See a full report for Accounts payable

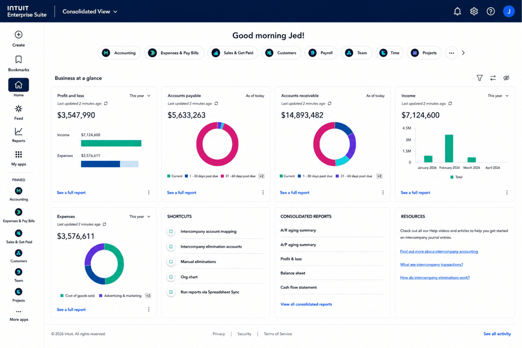pyautogui.click(x=182, y=192)
